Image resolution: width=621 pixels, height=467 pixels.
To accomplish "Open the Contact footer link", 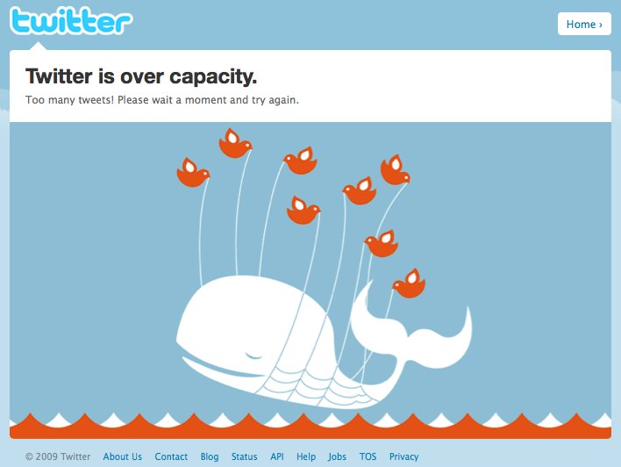I will tap(171, 456).
